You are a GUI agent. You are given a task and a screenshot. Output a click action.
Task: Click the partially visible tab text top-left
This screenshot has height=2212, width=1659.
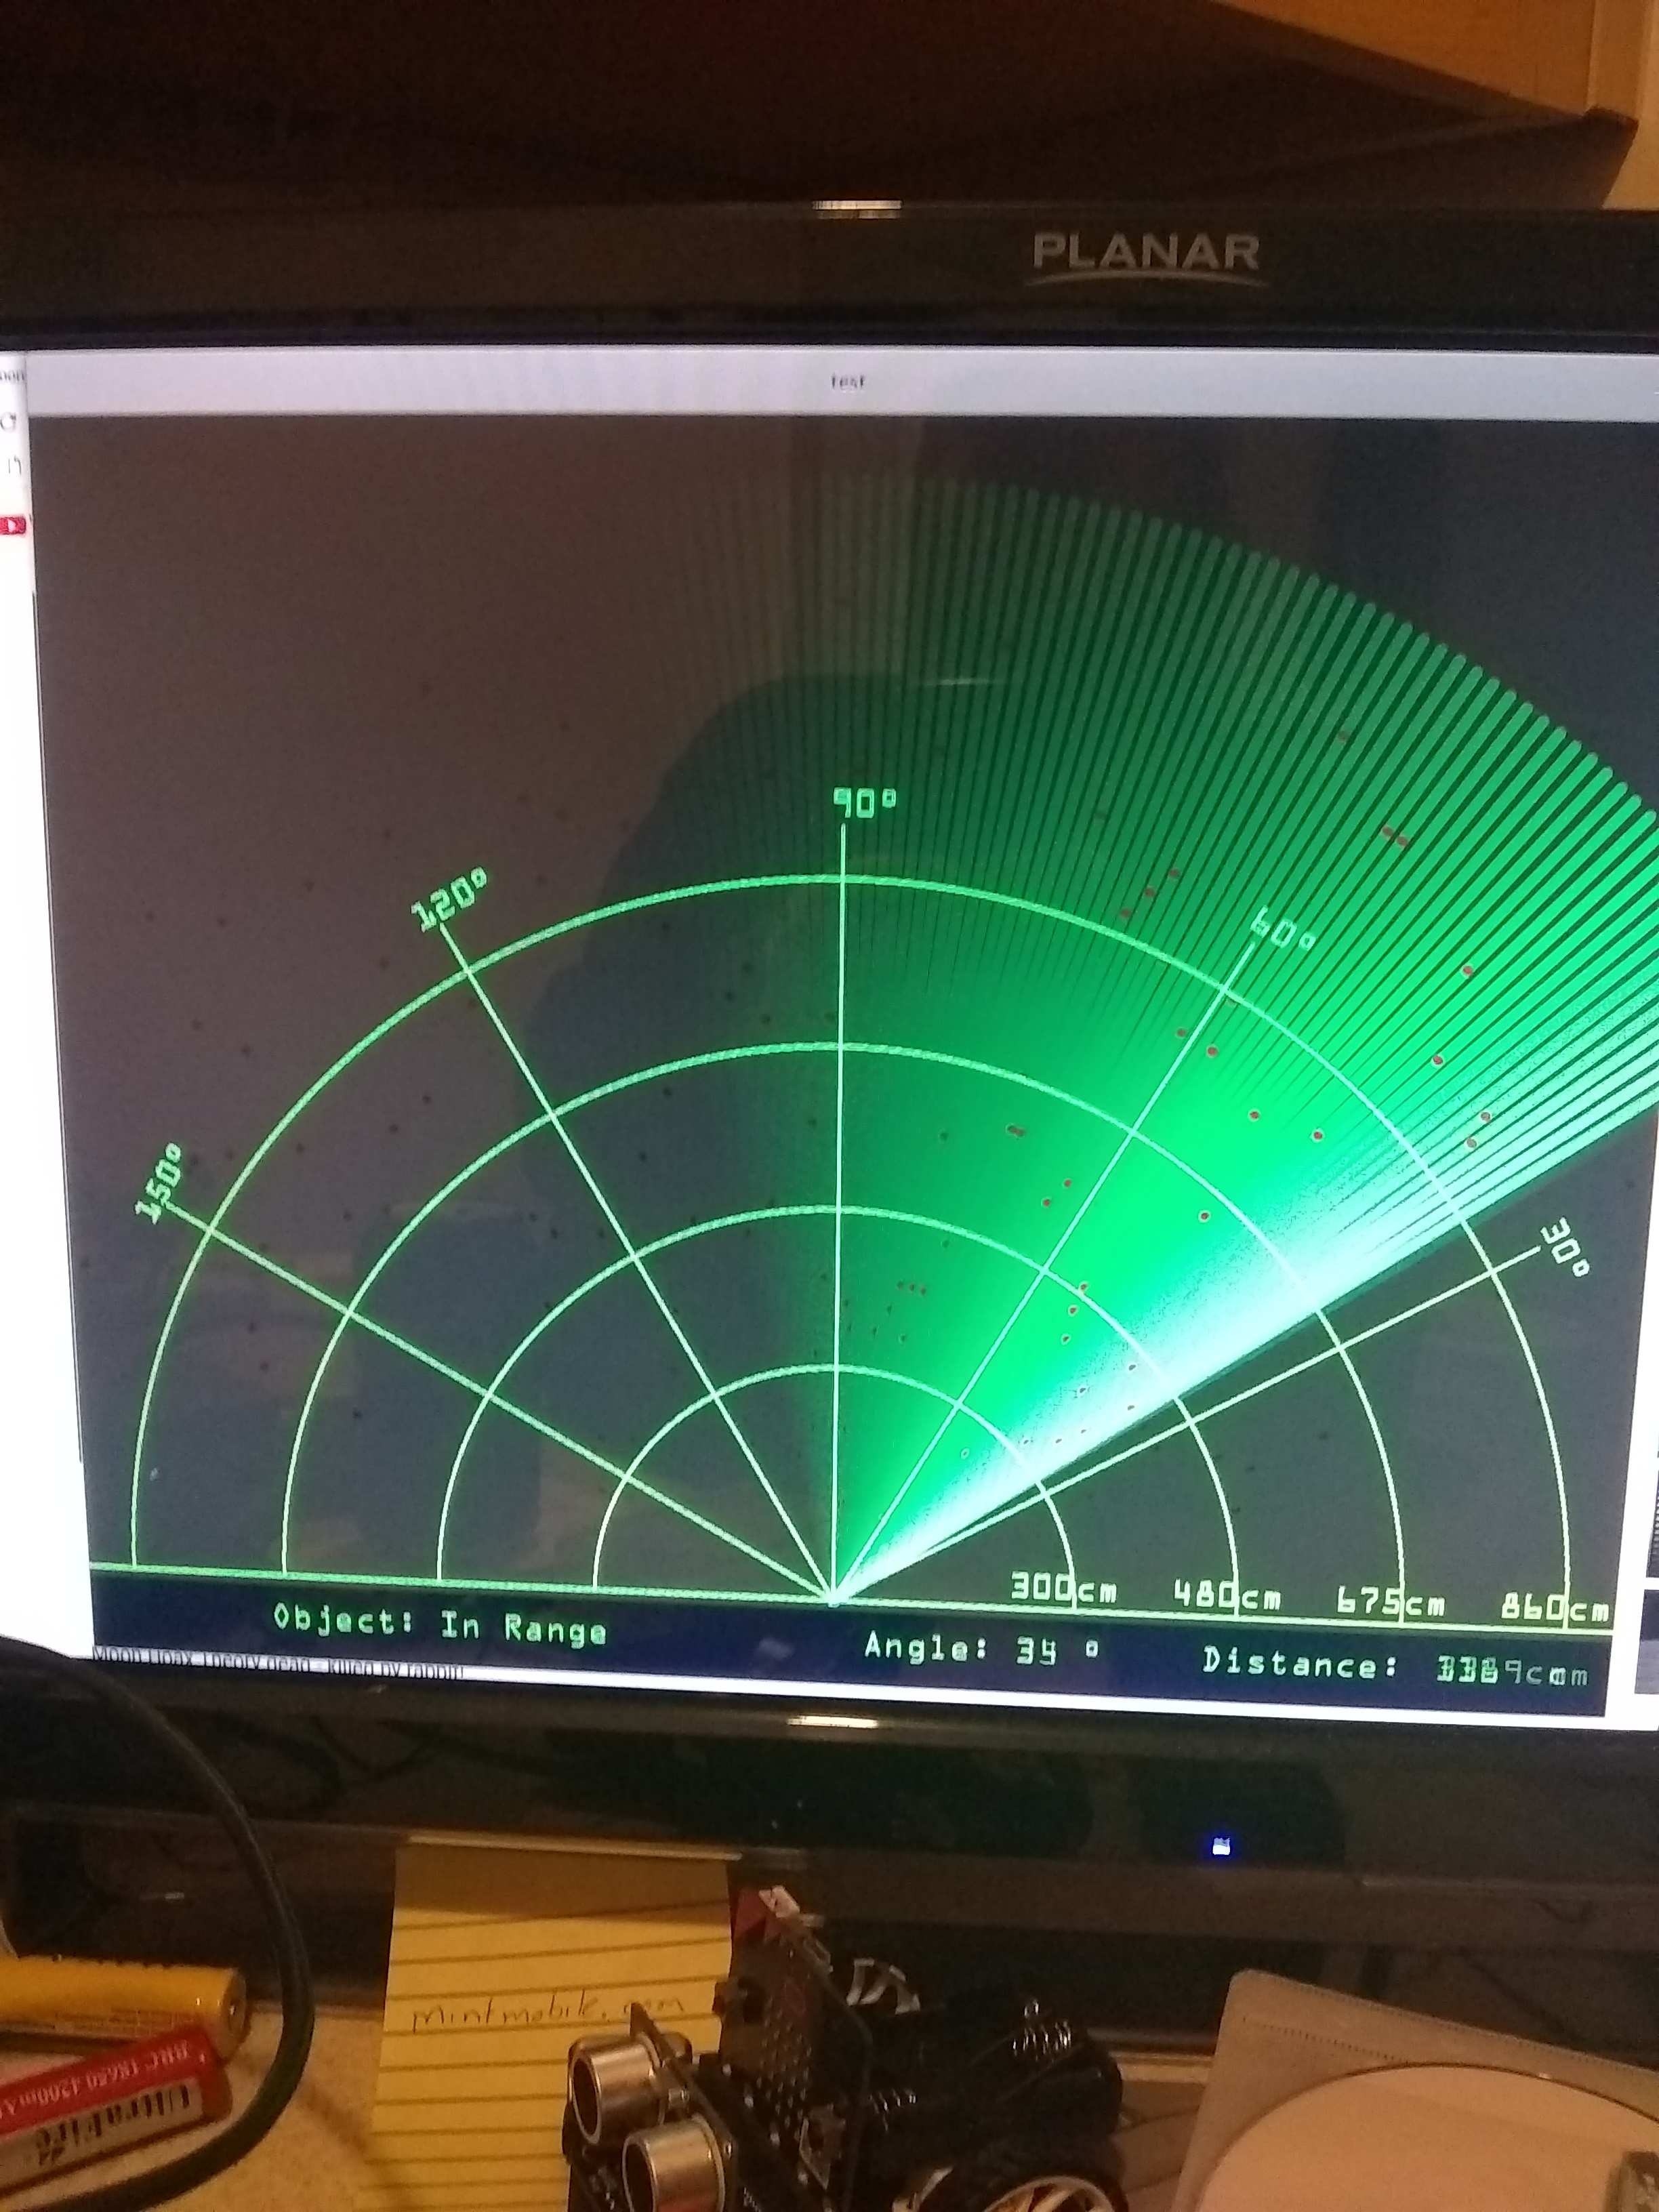pyautogui.click(x=12, y=376)
